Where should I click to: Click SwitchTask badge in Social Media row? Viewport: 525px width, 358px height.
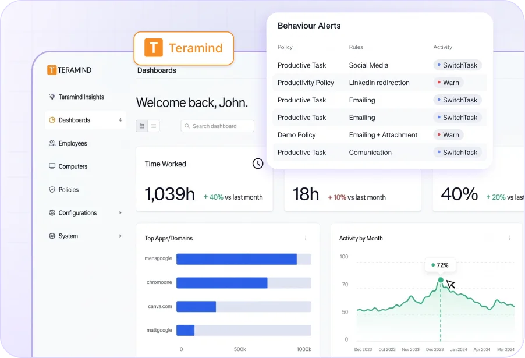click(x=457, y=65)
